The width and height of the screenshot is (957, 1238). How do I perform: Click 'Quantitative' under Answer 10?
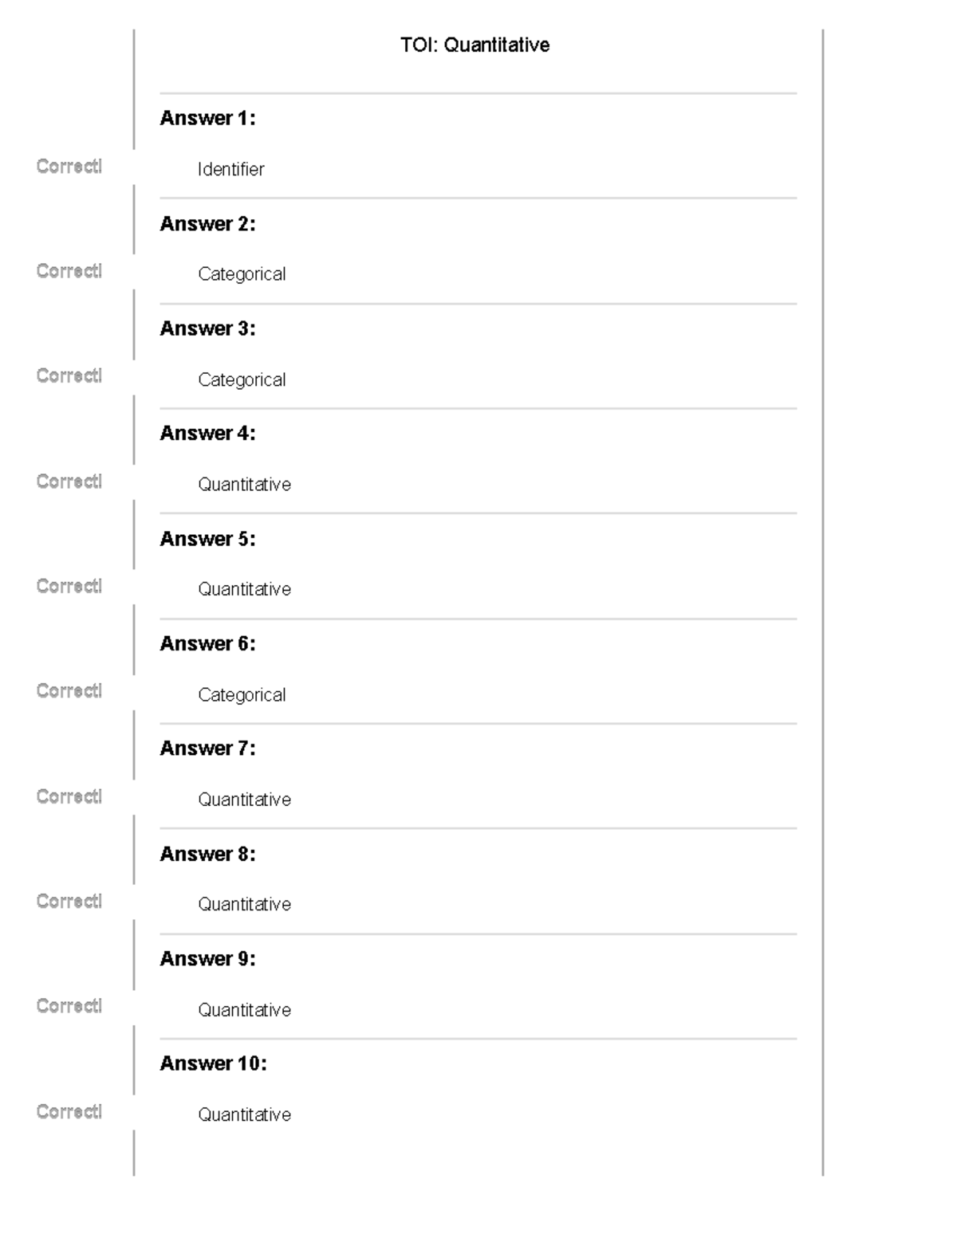[x=244, y=1114]
